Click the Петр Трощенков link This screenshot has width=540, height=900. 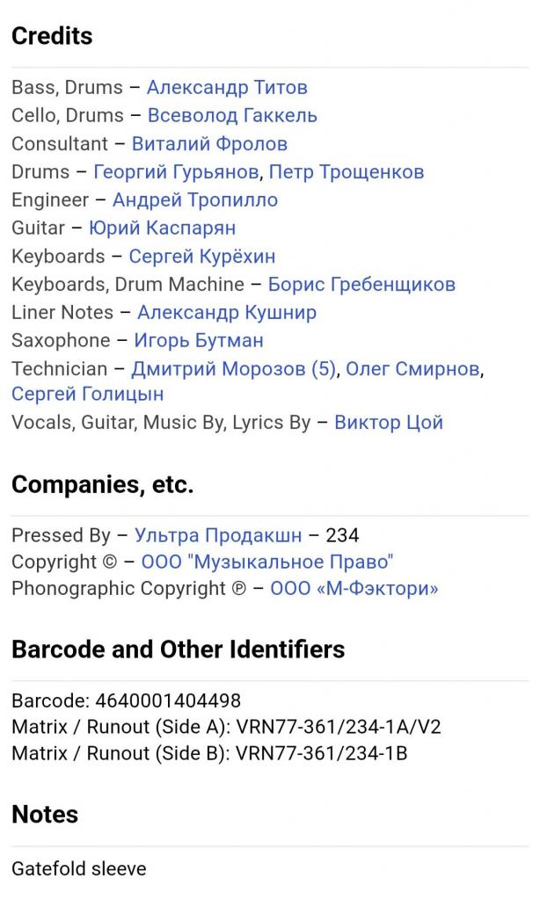tap(347, 172)
